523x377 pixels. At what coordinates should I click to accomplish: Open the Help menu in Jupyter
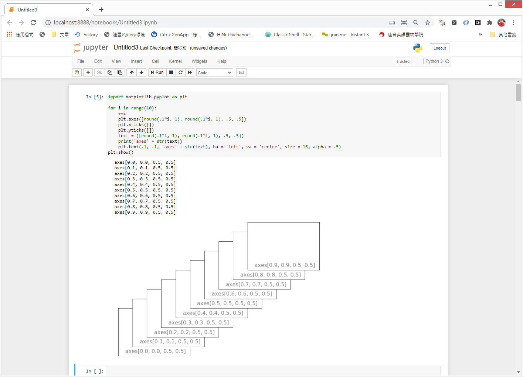(x=222, y=61)
